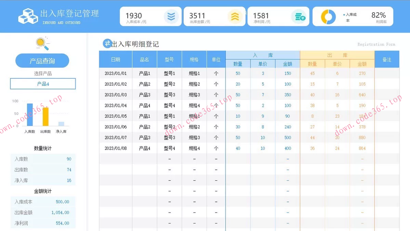Click the 出库数 value 74
Screen dimensions: 410x231
pyautogui.click(x=69, y=169)
